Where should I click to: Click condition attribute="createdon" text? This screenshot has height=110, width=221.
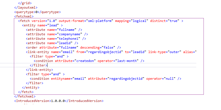(65, 61)
